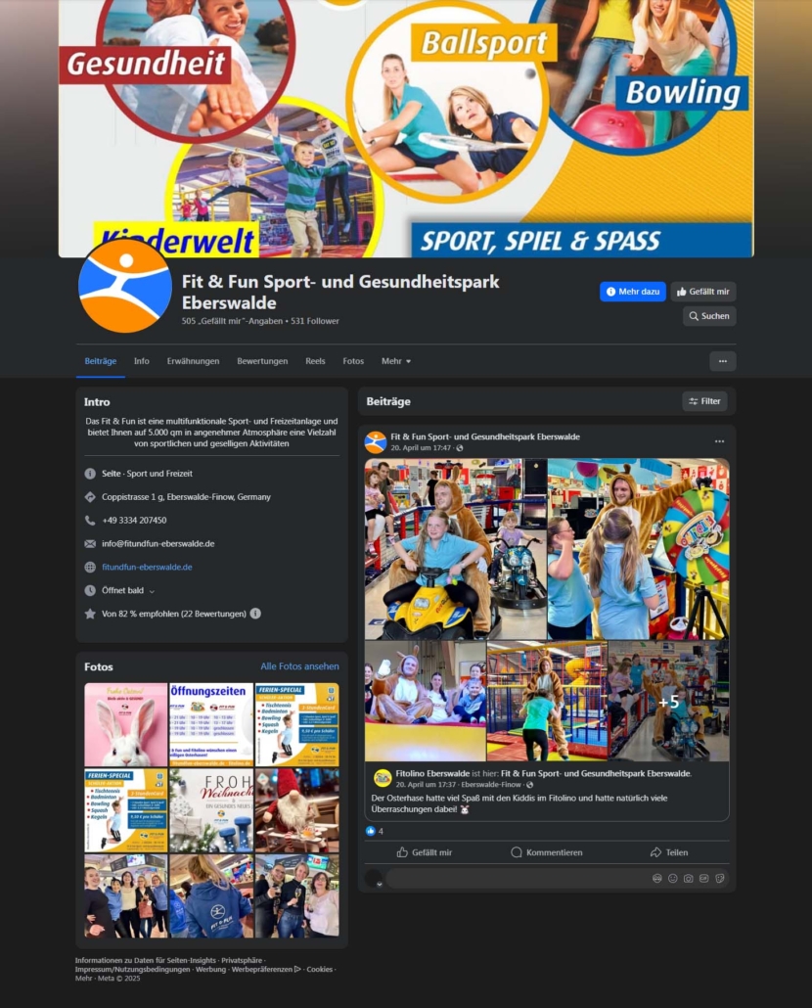Image resolution: width=812 pixels, height=1008 pixels.
Task: Open the Fitolino Eberswalde profile link
Action: click(432, 773)
